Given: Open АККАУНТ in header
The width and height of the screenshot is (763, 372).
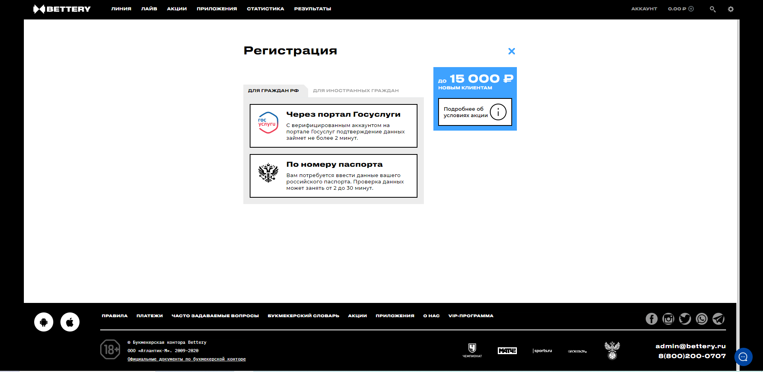Looking at the screenshot, I should (x=644, y=9).
